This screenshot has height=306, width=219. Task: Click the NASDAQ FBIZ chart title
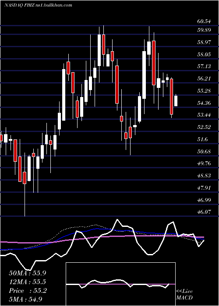[x=38, y=5]
